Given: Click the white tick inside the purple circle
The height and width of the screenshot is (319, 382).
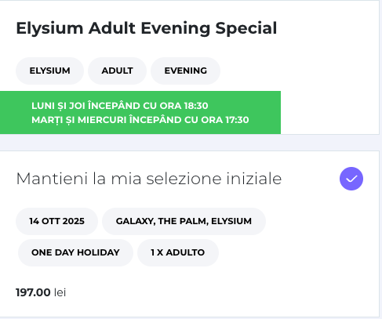Looking at the screenshot, I should coord(351,179).
